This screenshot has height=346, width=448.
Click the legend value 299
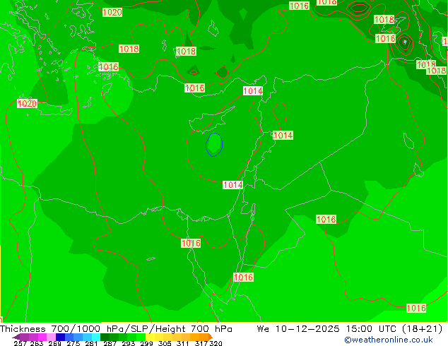pyautogui.click(x=146, y=343)
